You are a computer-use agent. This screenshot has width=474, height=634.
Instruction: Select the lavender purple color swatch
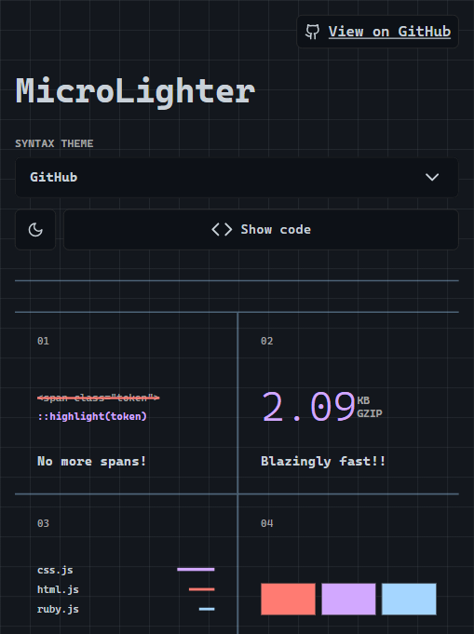click(x=348, y=599)
